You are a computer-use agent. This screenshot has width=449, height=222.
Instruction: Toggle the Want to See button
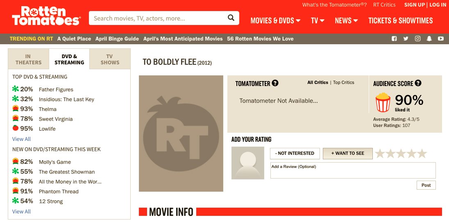click(x=348, y=153)
